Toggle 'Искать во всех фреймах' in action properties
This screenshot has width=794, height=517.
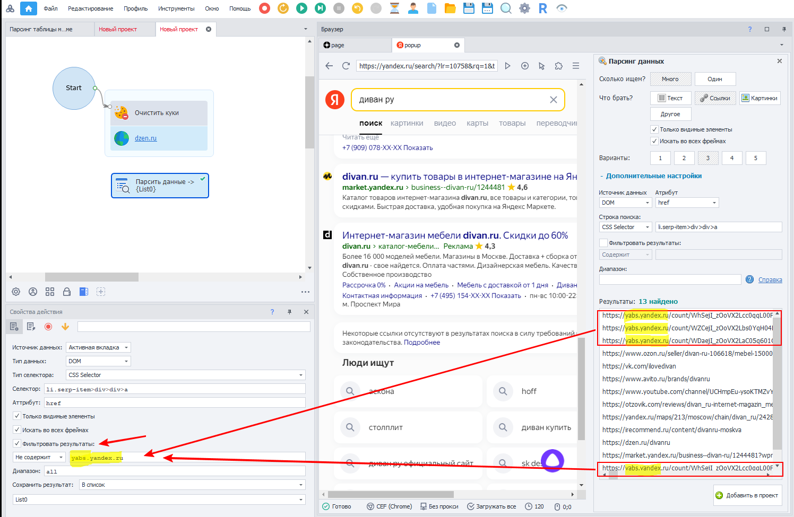17,430
